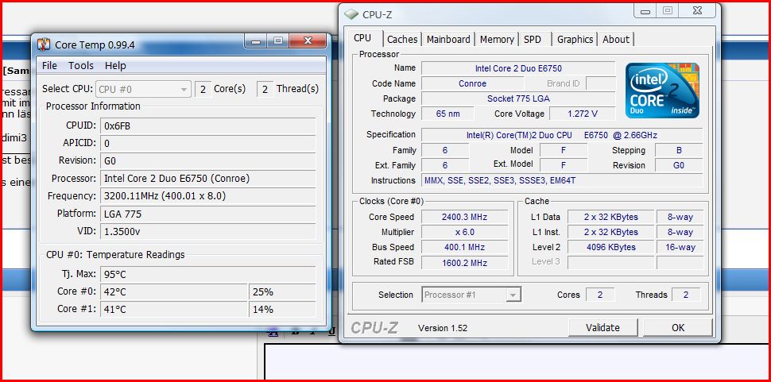Image resolution: width=771 pixels, height=382 pixels.
Task: Click Core #1 temperature 41°C
Action: tap(174, 309)
